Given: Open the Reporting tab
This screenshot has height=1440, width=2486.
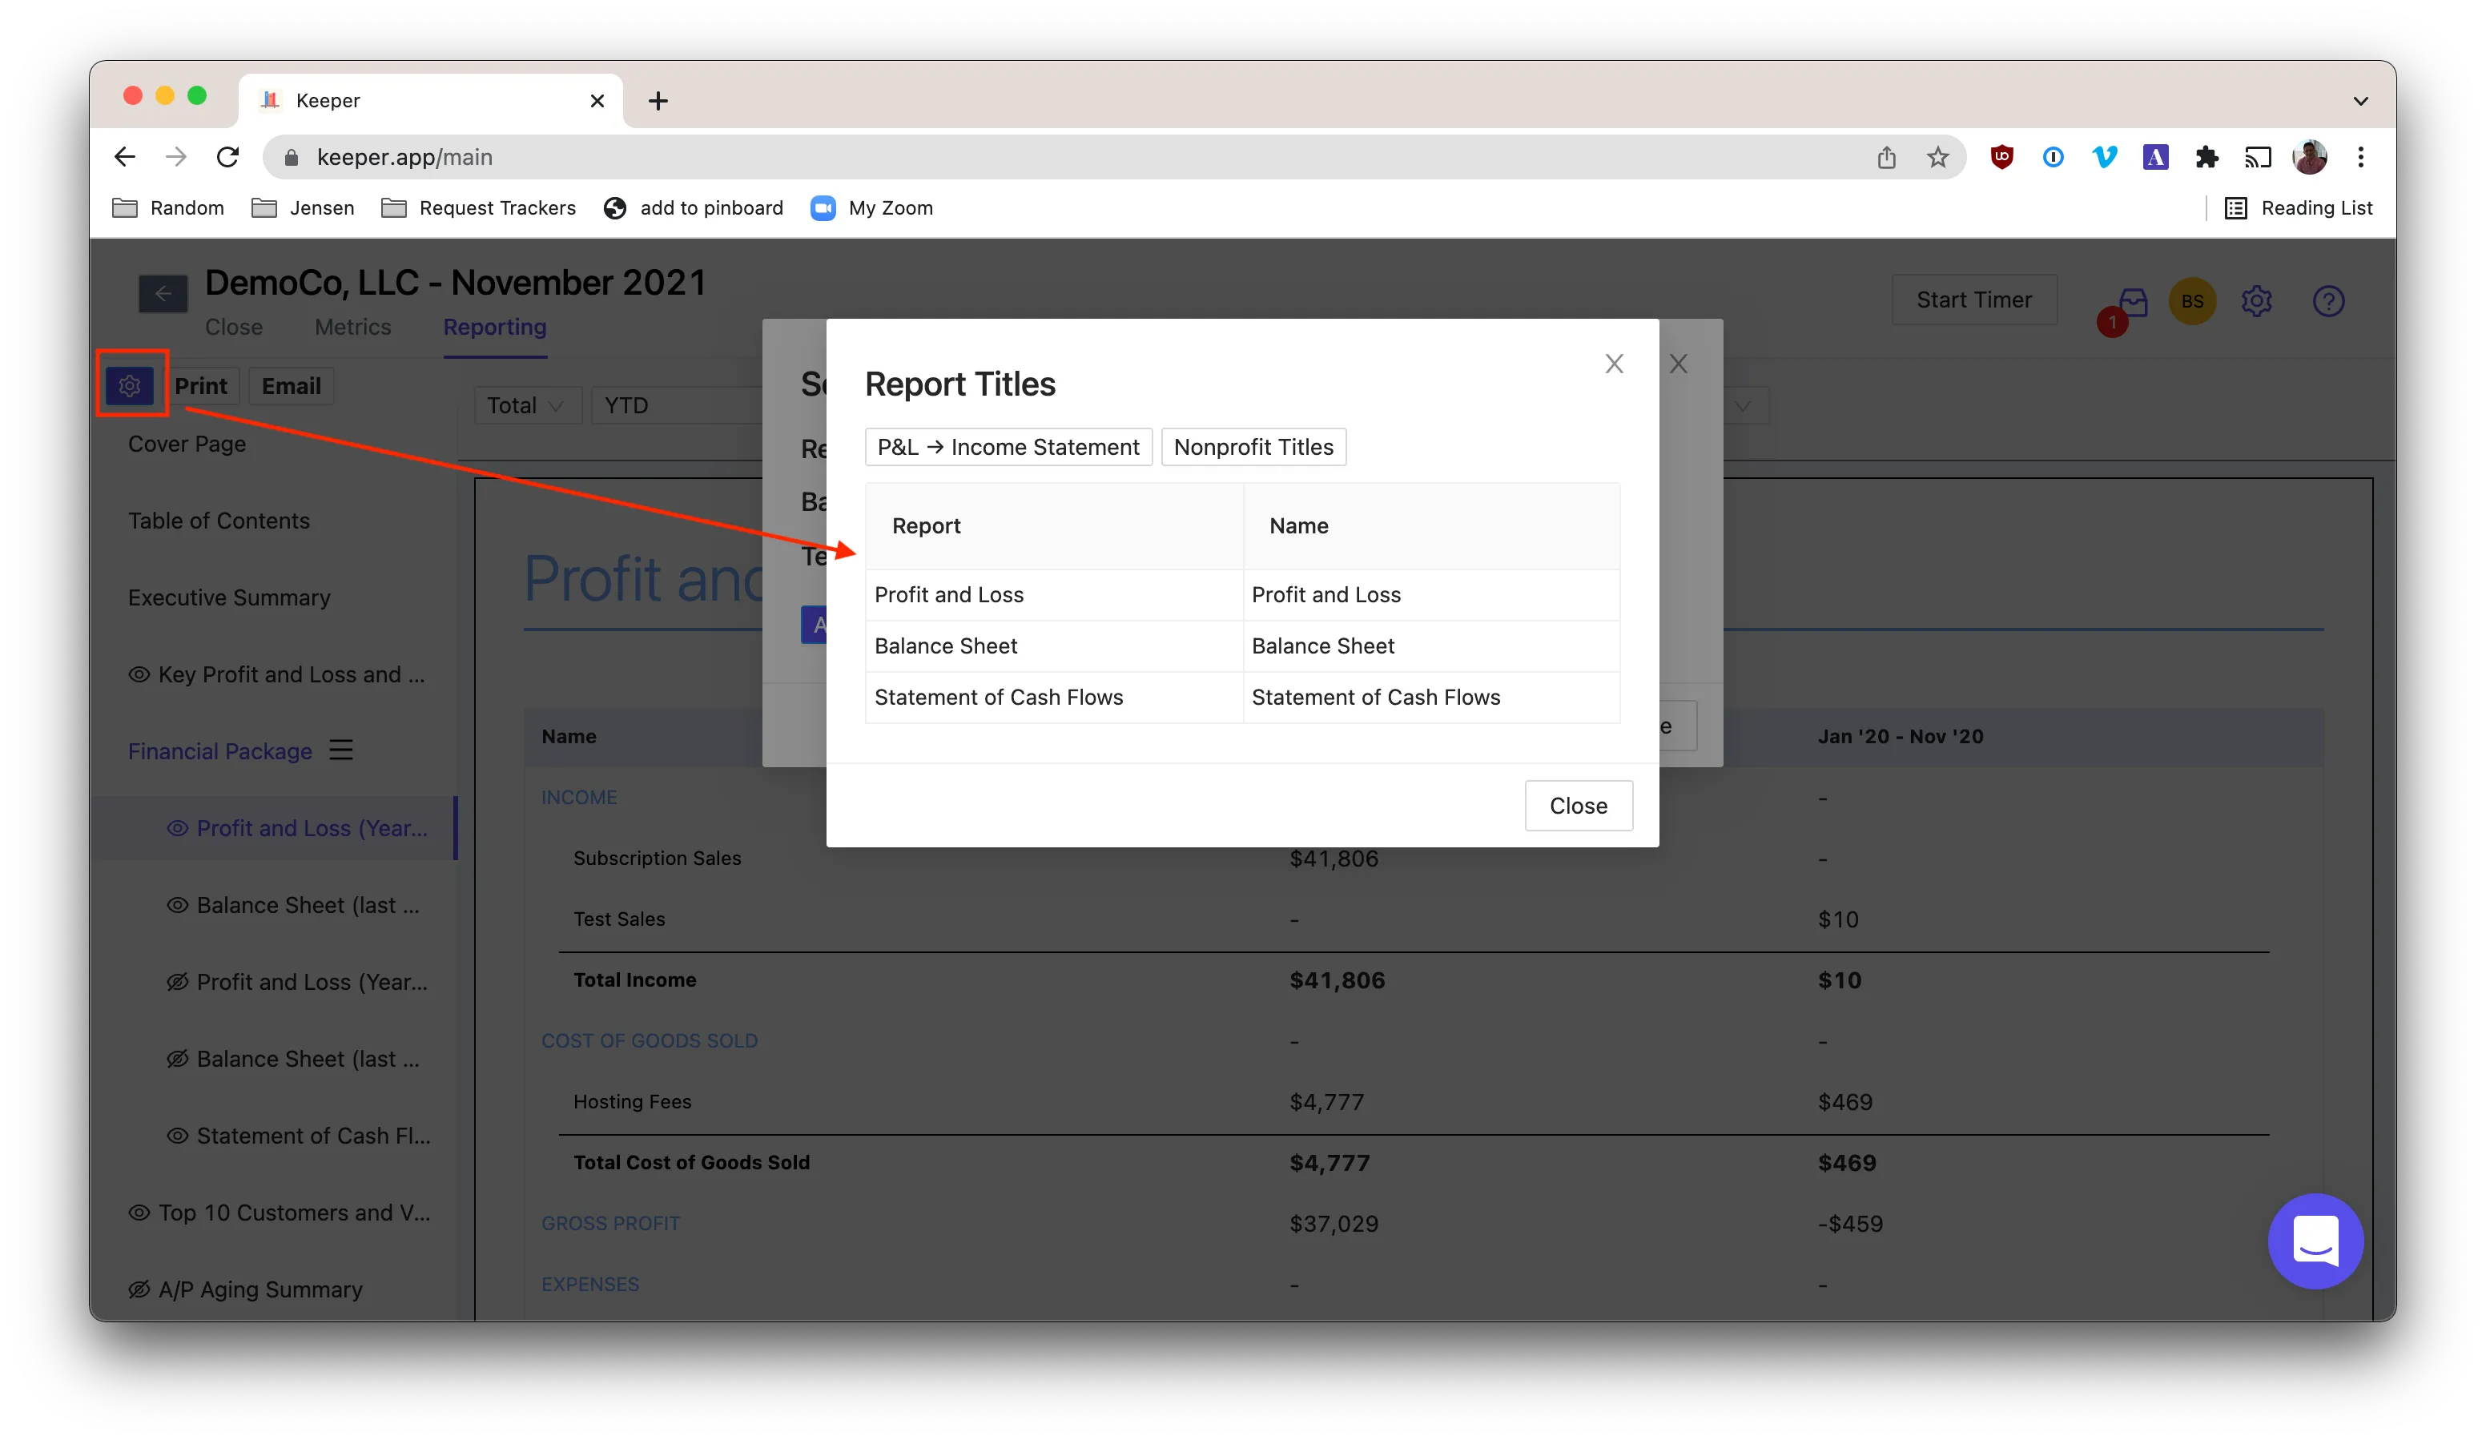Looking at the screenshot, I should [494, 327].
